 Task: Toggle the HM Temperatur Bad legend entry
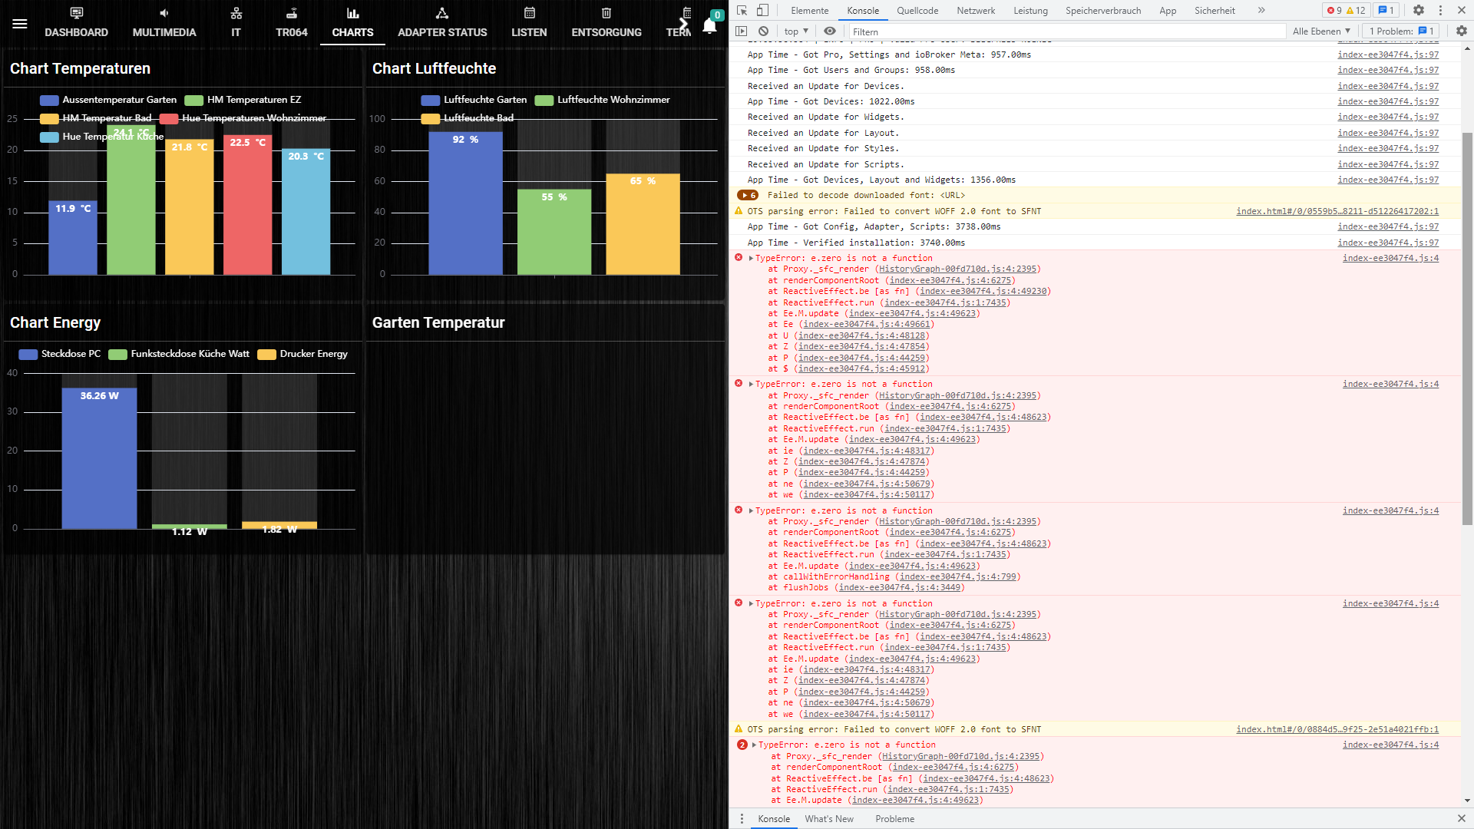(96, 118)
